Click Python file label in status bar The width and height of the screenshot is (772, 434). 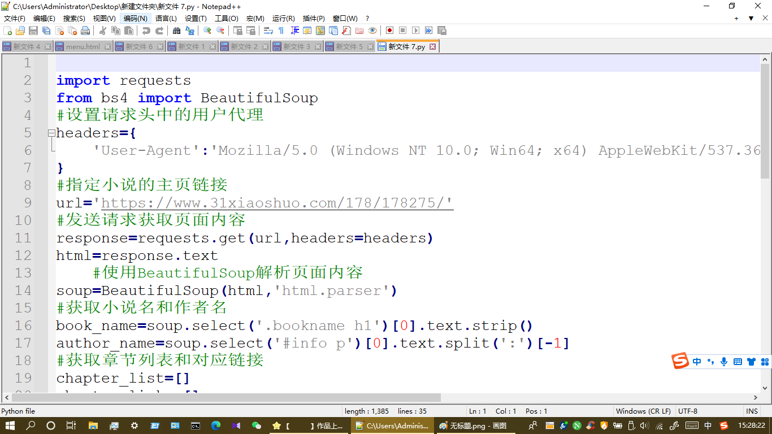click(18, 411)
